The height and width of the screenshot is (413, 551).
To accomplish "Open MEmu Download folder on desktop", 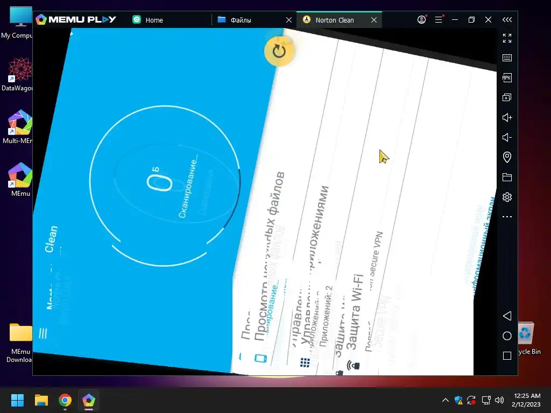I will [x=19, y=343].
